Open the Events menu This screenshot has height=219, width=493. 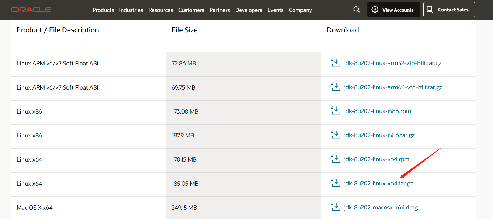[275, 10]
